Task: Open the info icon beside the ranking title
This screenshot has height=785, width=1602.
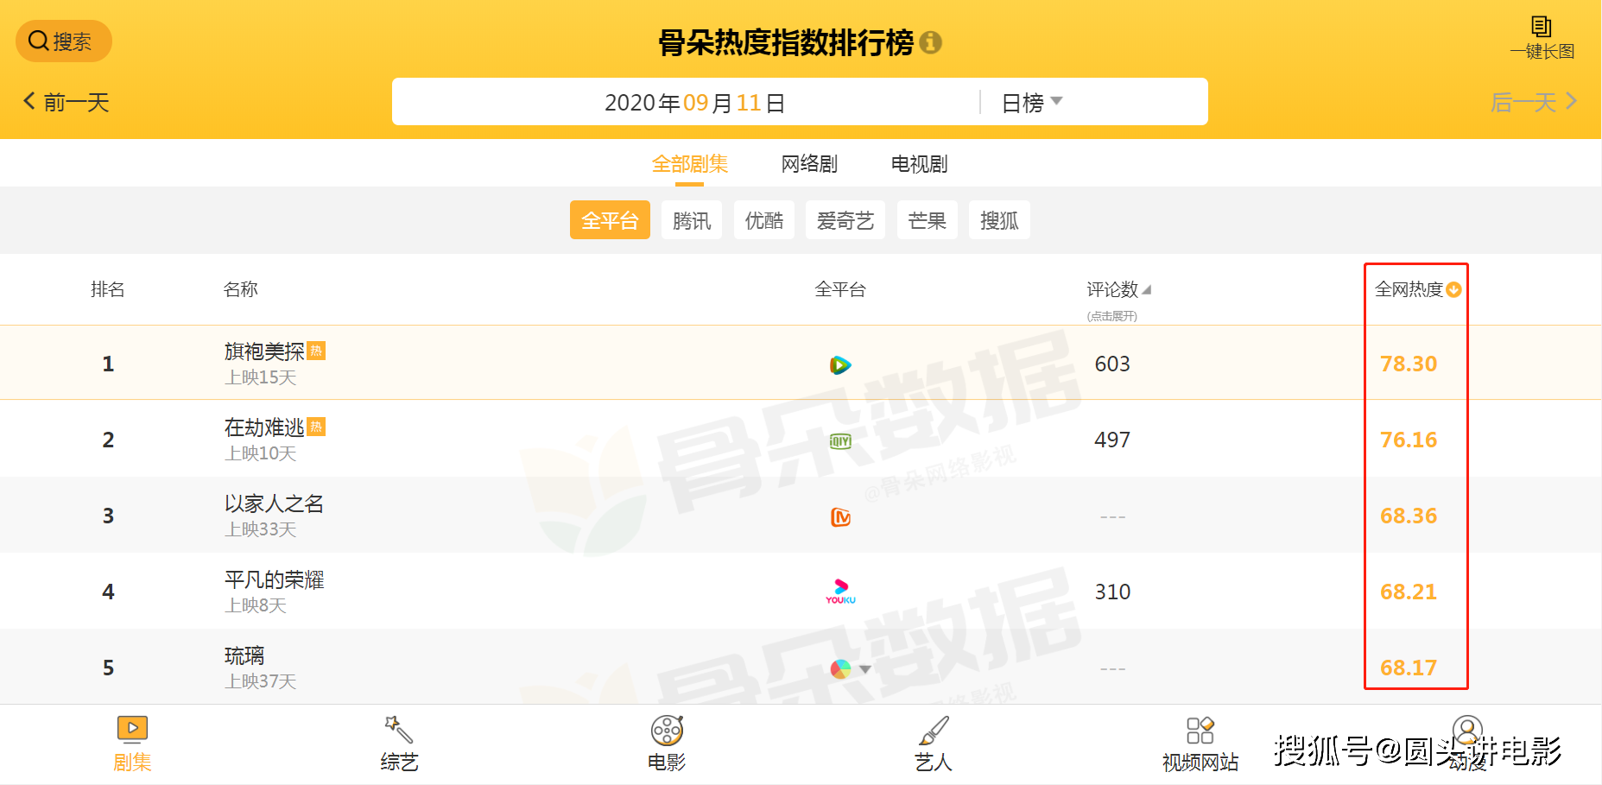Action: [932, 42]
